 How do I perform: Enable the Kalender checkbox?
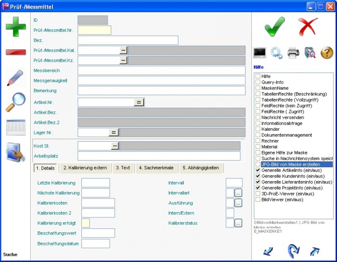coord(258,129)
